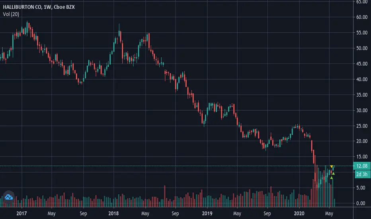Click the 2017 time axis label
Image resolution: width=371 pixels, height=219 pixels.
(x=21, y=213)
